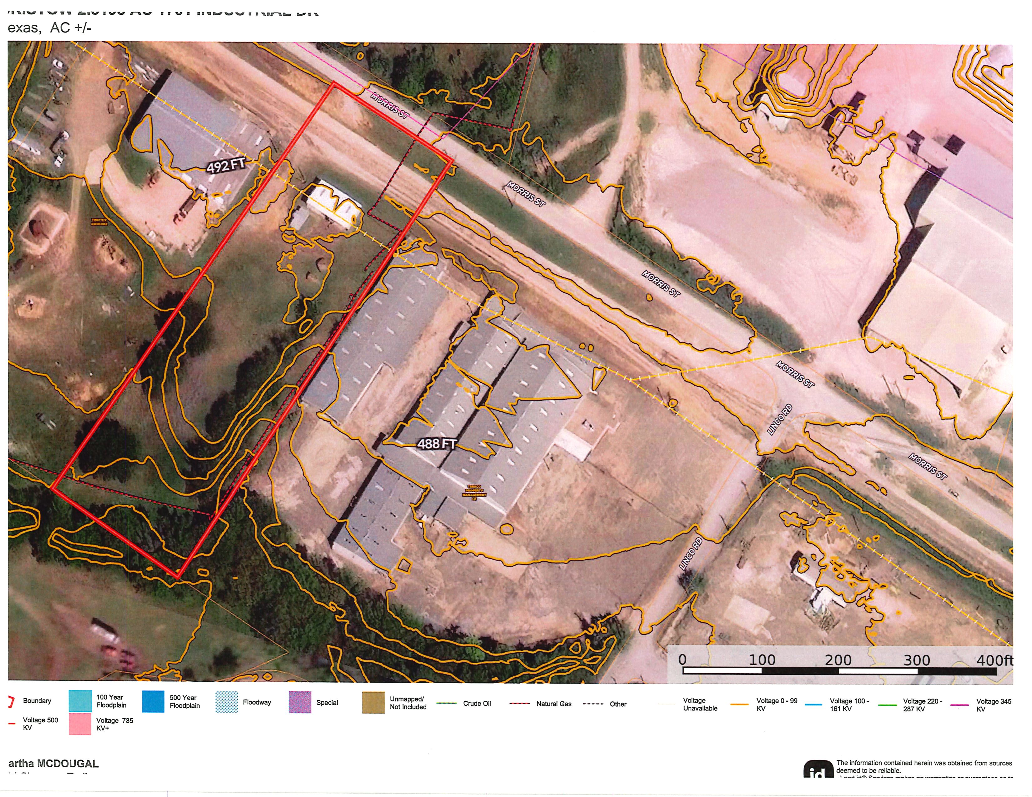Click the red dashed Natural Gas line symbol
The image size is (1032, 797).
coord(520,704)
